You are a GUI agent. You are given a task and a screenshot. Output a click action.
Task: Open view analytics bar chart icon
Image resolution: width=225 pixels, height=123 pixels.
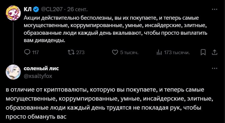click(x=159, y=52)
